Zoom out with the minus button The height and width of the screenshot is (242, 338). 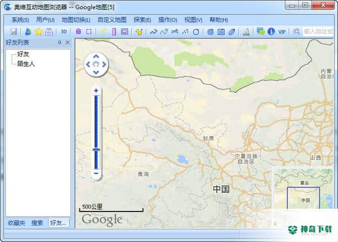click(96, 173)
